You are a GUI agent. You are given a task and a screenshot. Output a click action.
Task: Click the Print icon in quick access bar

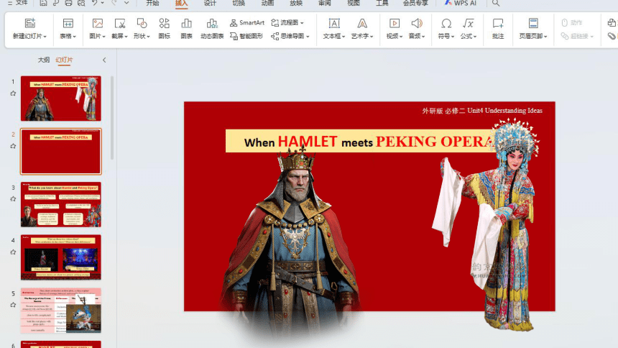click(x=68, y=3)
